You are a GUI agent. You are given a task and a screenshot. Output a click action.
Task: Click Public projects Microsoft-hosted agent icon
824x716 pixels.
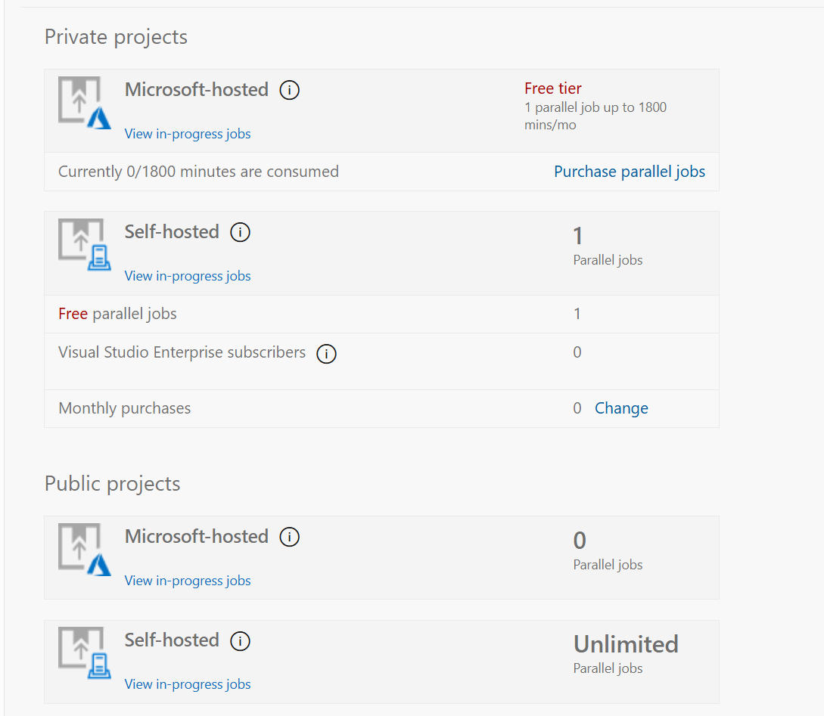click(85, 550)
